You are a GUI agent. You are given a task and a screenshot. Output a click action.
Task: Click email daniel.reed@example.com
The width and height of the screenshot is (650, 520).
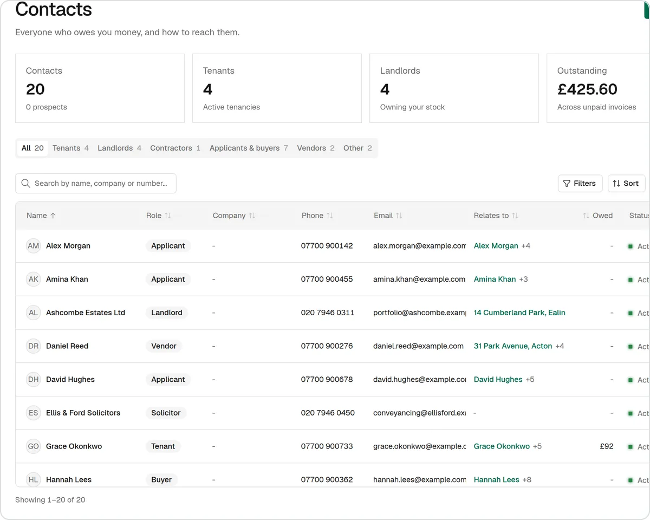coord(418,346)
